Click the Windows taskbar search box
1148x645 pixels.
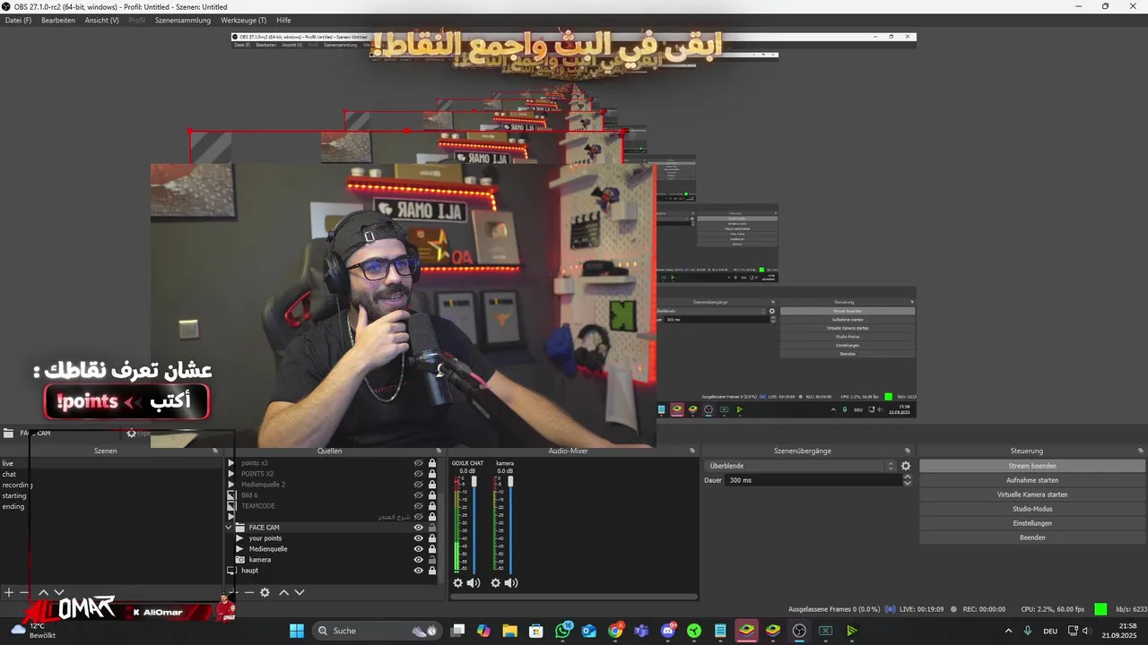(x=376, y=631)
